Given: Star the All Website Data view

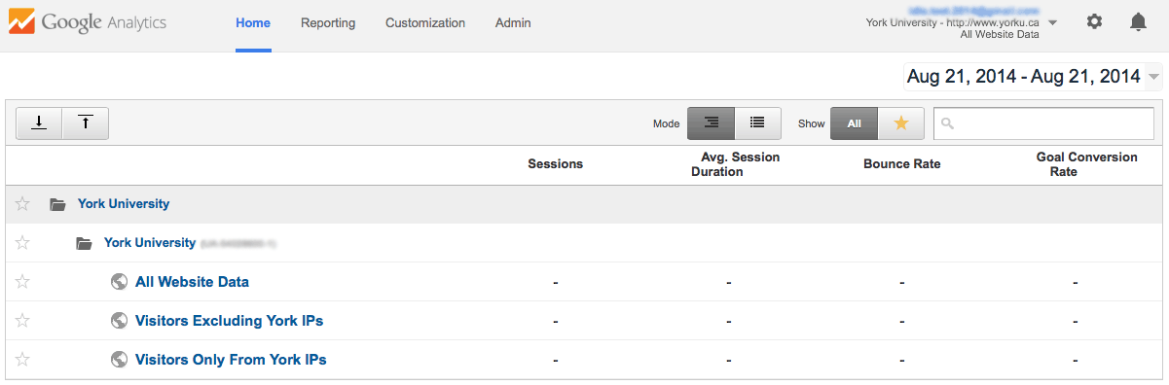Looking at the screenshot, I should 23,282.
